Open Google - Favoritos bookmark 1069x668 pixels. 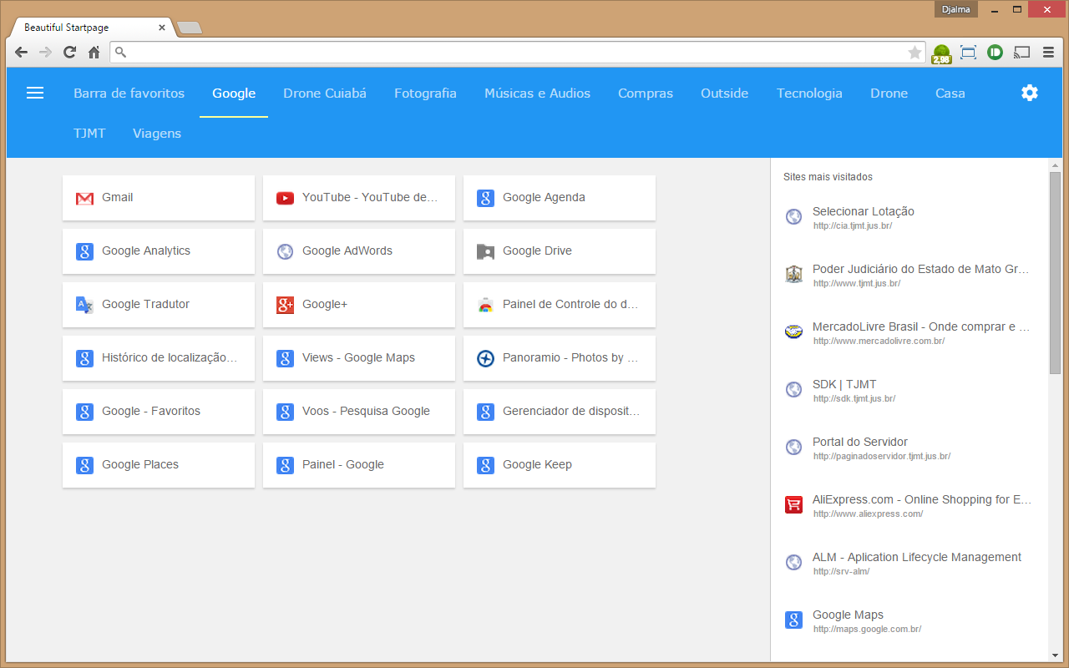coord(159,412)
